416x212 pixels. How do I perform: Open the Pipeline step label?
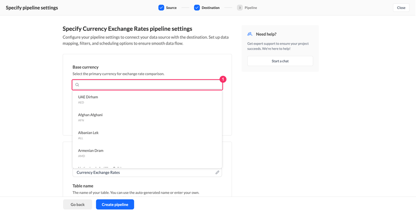tap(251, 8)
